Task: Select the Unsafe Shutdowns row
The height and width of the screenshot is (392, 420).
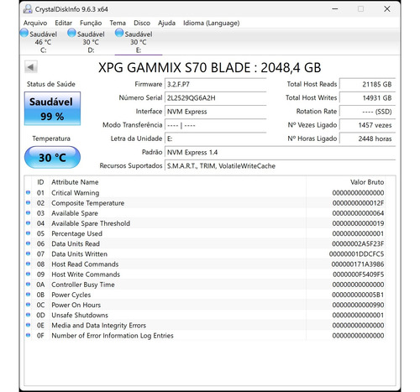Action: [205, 316]
